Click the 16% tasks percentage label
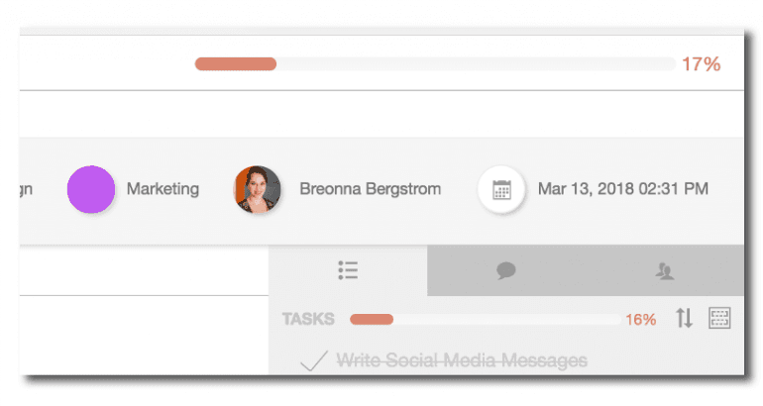 point(640,320)
